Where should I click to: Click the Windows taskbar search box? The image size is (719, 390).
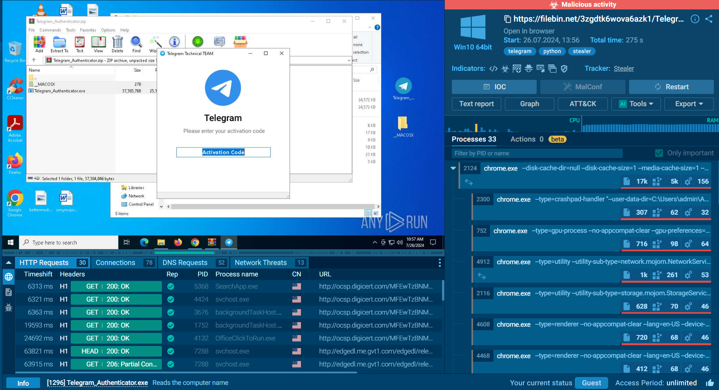click(x=69, y=242)
